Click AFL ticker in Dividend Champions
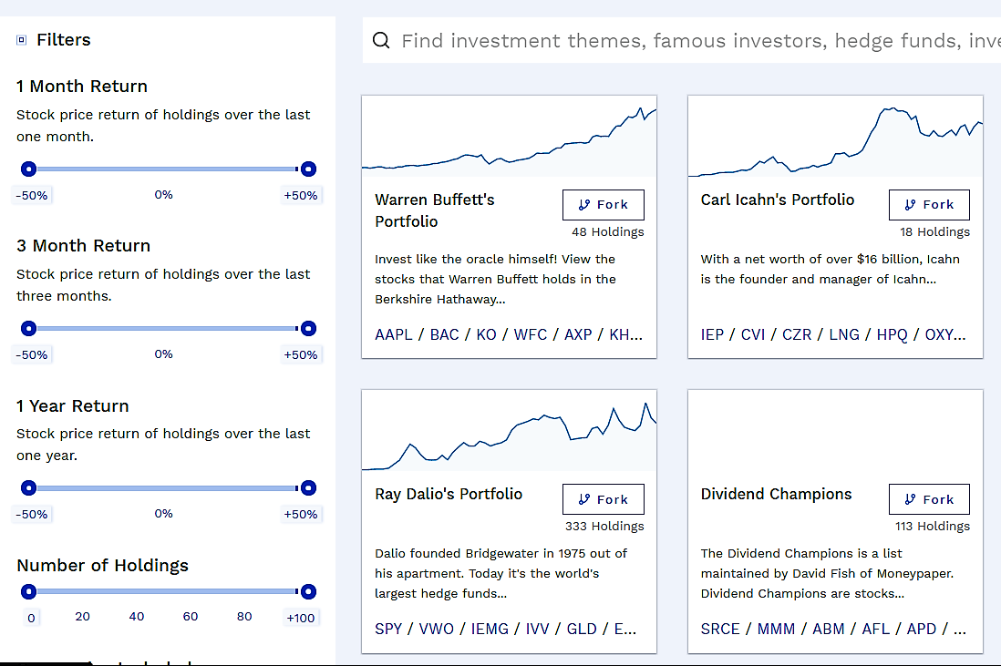1001x666 pixels. click(x=876, y=629)
